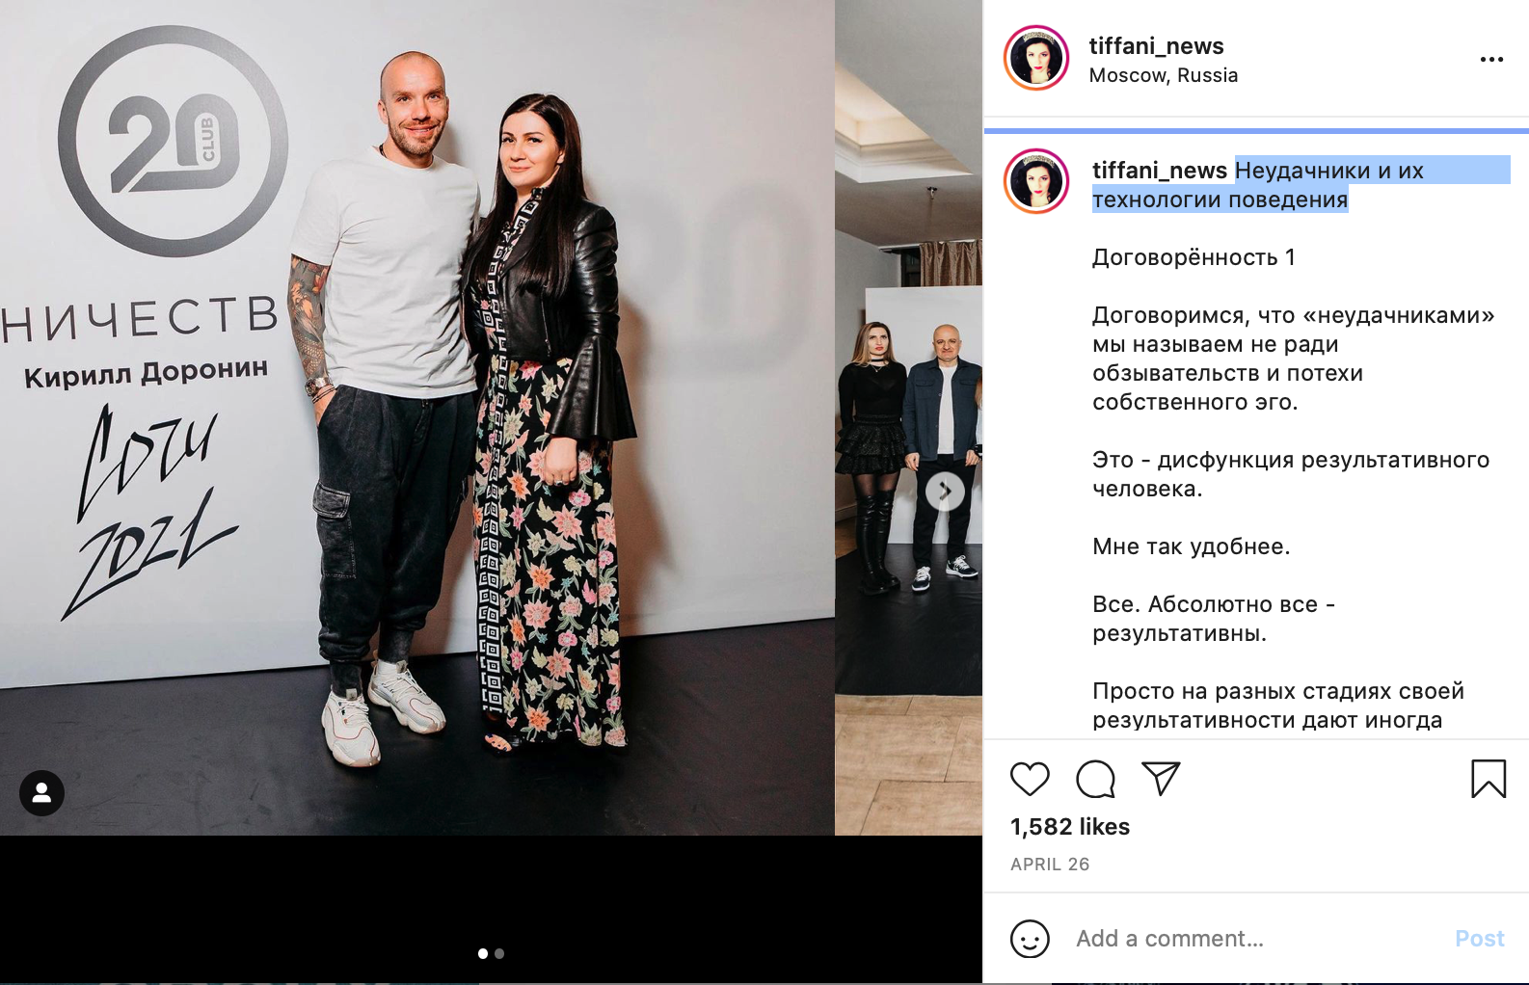Show tagged people using person icon
Screen dimensions: 1529x985
(x=41, y=793)
